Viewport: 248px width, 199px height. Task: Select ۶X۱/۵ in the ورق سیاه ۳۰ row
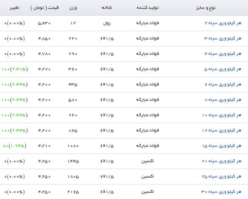(x=107, y=192)
